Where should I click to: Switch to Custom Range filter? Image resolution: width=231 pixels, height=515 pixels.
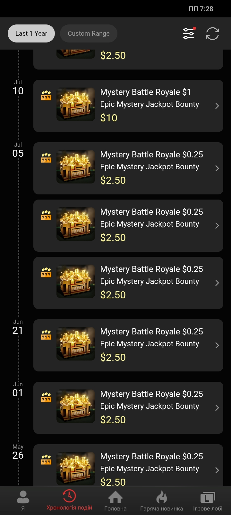[89, 33]
